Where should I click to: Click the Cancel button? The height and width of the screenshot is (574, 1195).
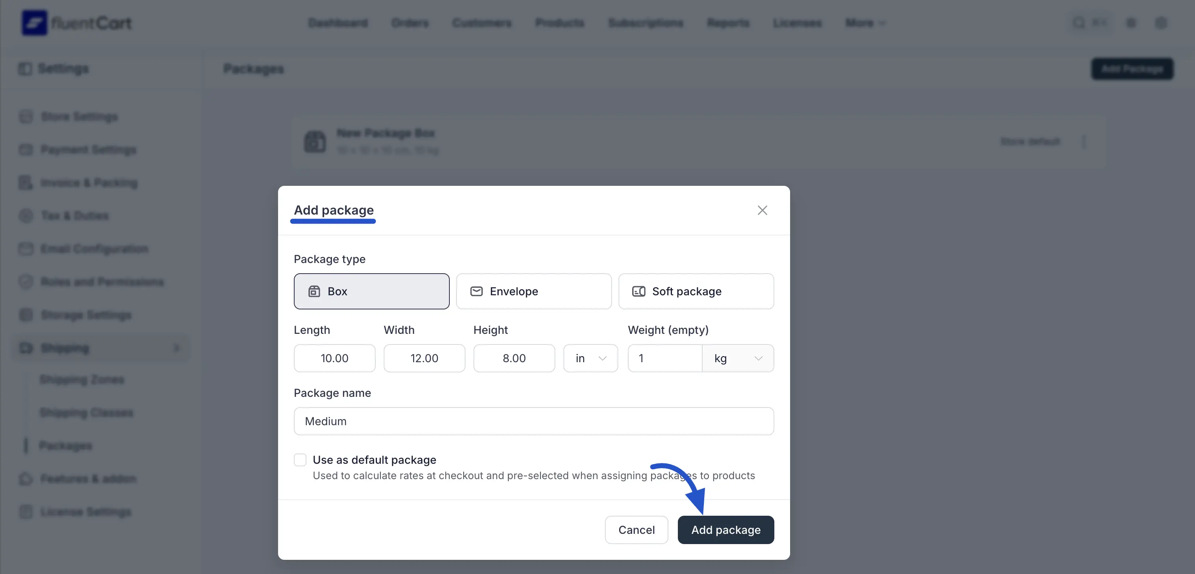pos(636,530)
